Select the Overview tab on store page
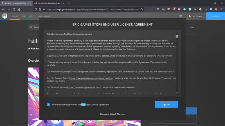Screen dimensions: 225x126 coord(34,60)
